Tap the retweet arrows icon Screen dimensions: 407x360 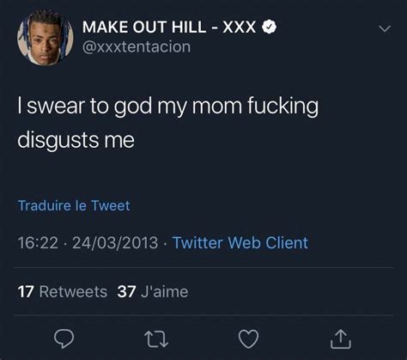pos(156,339)
